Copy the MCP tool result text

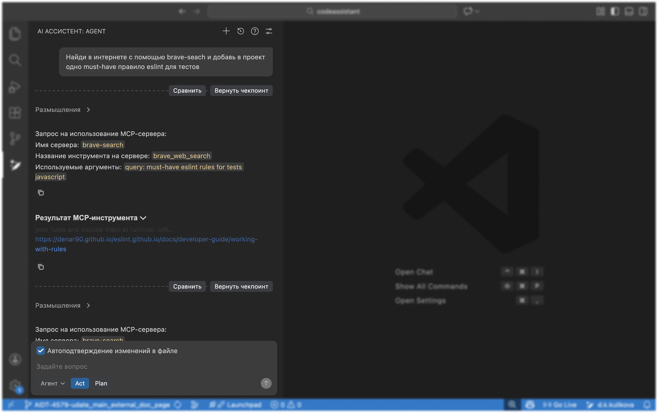pos(41,267)
